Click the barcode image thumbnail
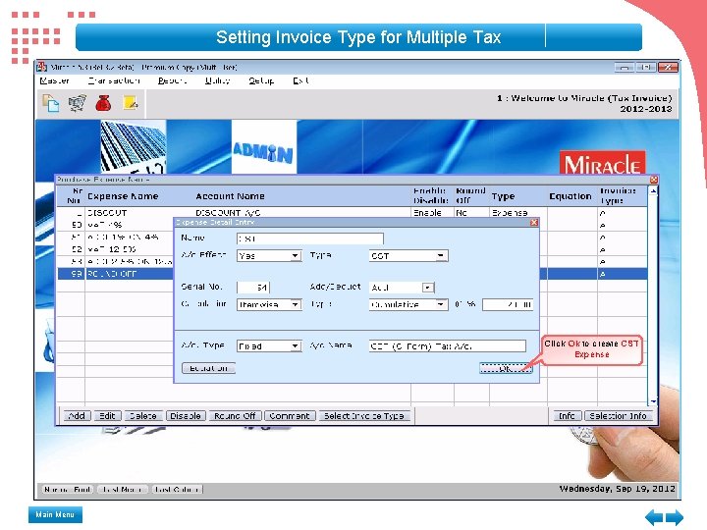The height and width of the screenshot is (530, 707). (x=133, y=146)
